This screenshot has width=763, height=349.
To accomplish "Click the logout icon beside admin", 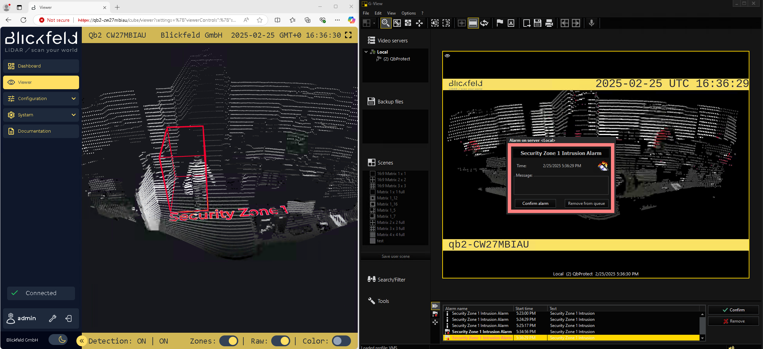I will point(69,318).
